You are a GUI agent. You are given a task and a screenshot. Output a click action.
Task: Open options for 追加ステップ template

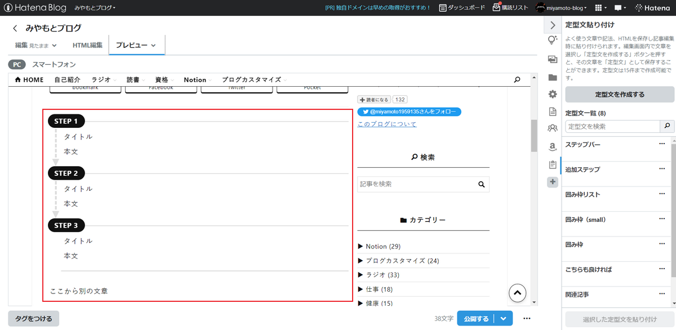pyautogui.click(x=662, y=168)
